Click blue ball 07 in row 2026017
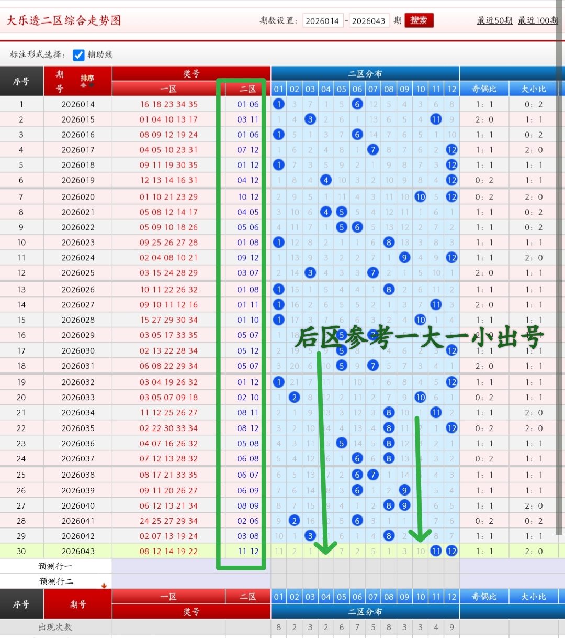 pos(373,150)
